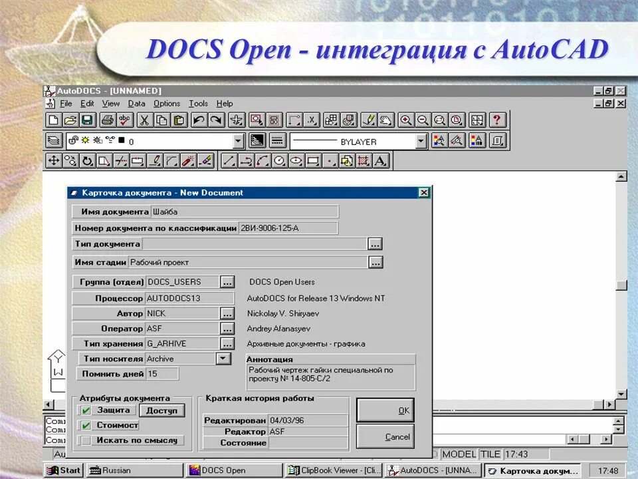Print the drawing with the printer icon
The height and width of the screenshot is (479, 638).
(x=108, y=120)
